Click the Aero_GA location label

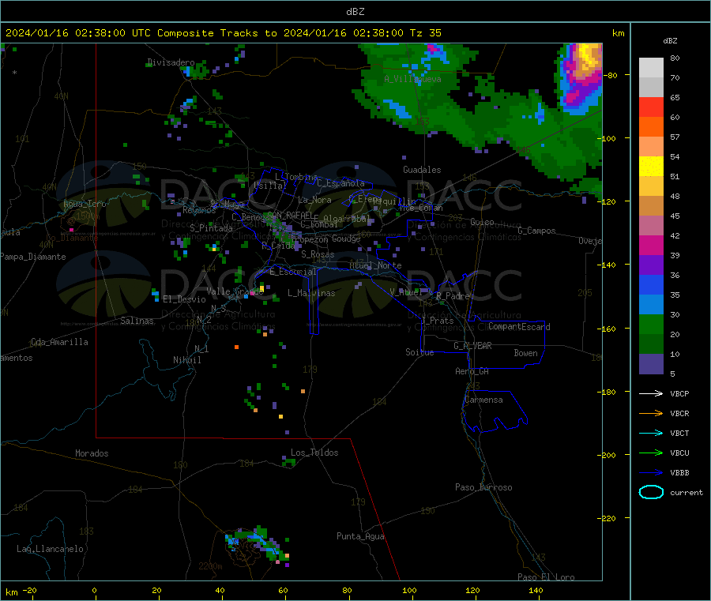[x=472, y=371]
